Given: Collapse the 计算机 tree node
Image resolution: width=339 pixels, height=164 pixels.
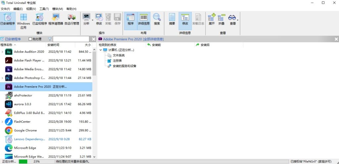Looking at the screenshot, I should coord(101,50).
